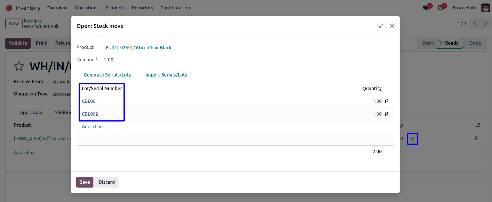Screen dimensions: 492x202
Task: Click trash icon for CBL002 row
Action: (x=387, y=114)
